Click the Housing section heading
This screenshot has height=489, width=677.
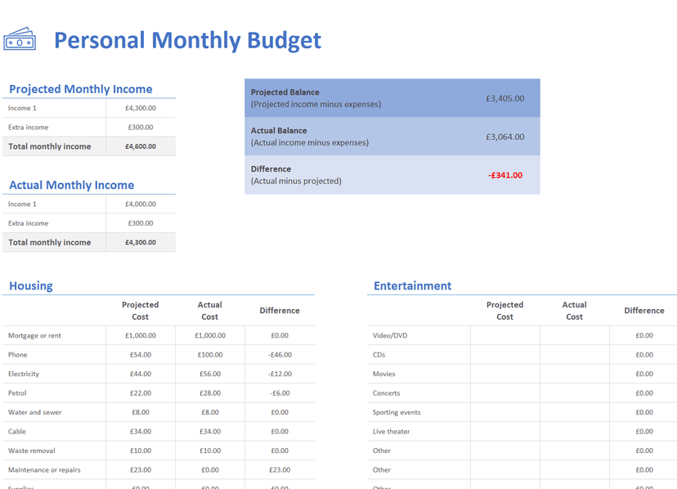[31, 286]
